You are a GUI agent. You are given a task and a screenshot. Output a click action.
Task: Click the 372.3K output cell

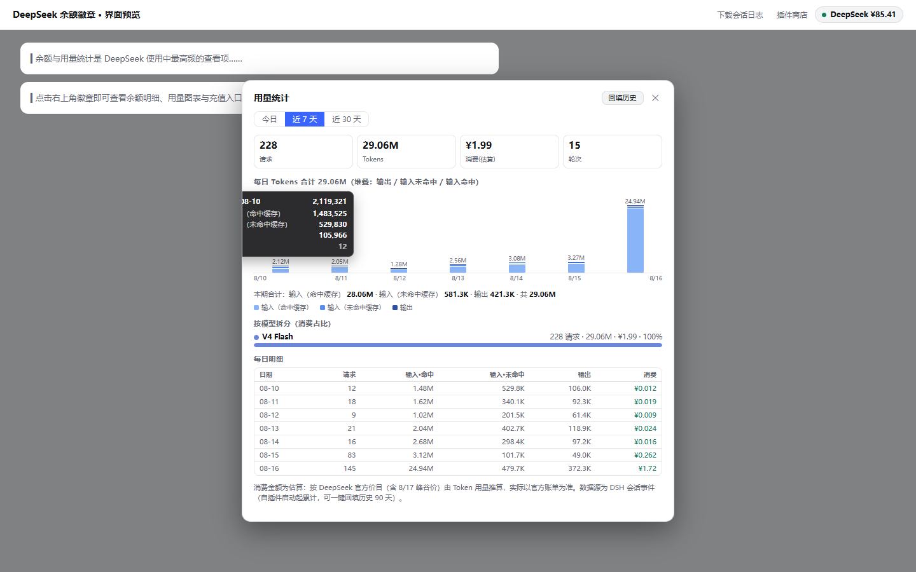coord(579,468)
